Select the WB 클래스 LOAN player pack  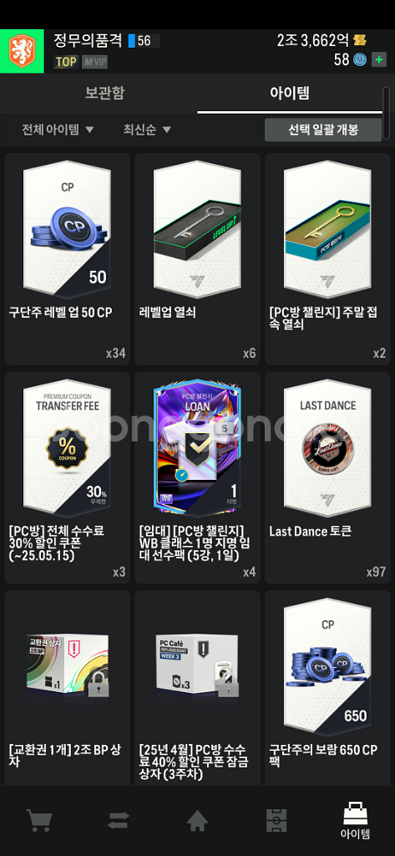[197, 477]
